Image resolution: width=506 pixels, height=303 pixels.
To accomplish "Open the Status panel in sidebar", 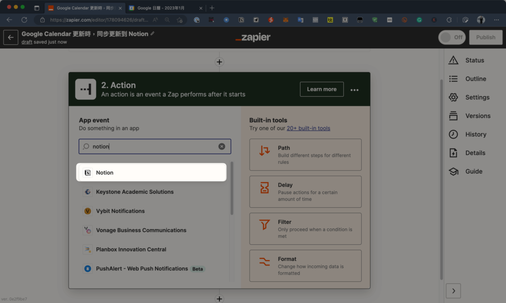I will tap(466, 60).
